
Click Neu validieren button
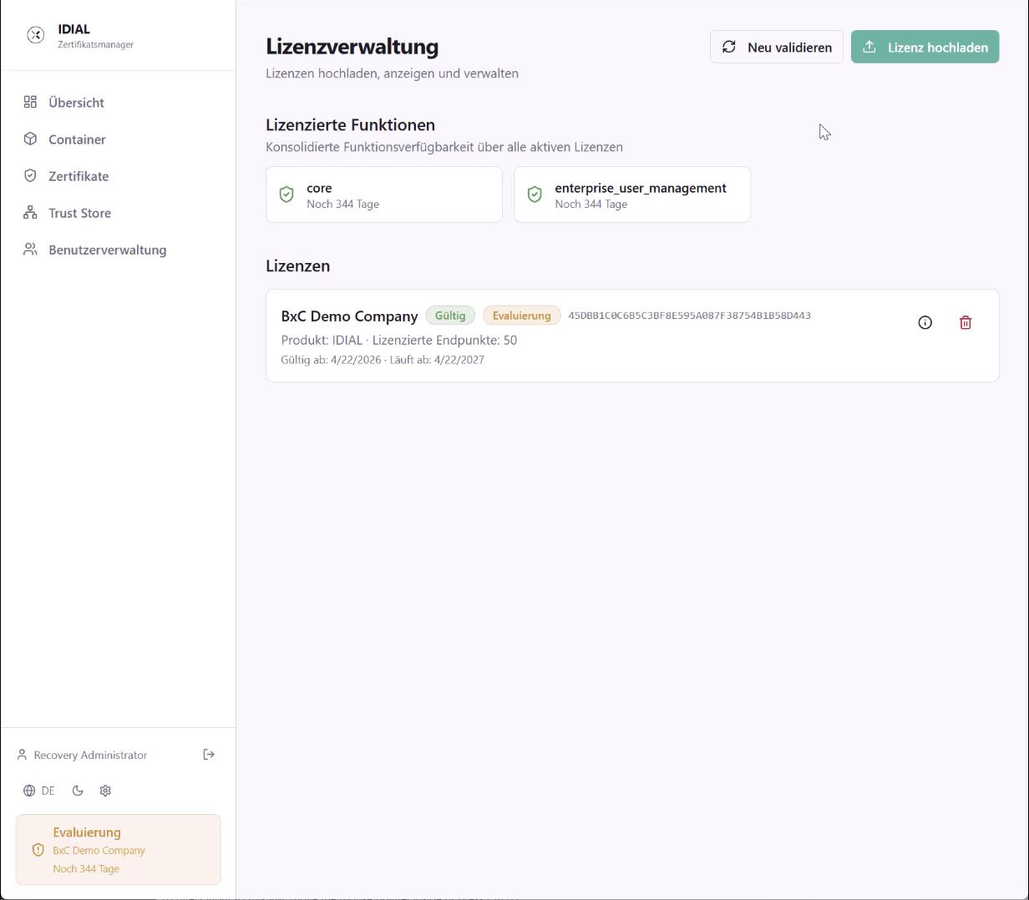coord(777,47)
